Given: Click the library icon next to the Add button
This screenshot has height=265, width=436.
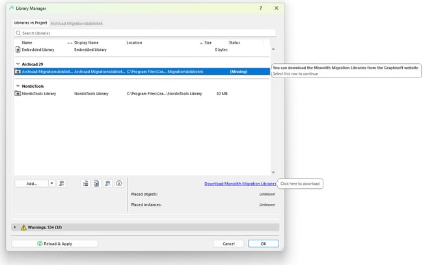Looking at the screenshot, I should tap(62, 184).
